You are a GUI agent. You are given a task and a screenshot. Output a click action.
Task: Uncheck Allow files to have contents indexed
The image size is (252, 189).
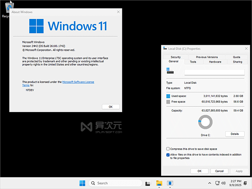point(168,155)
